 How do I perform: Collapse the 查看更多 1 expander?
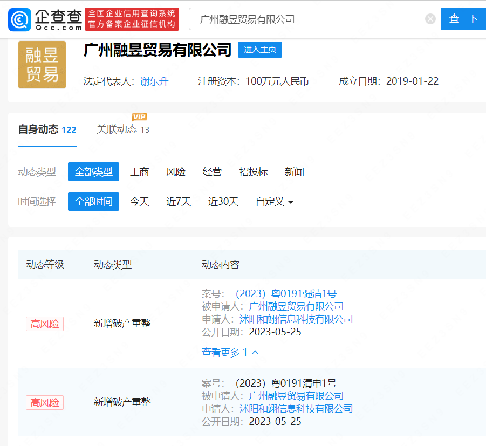click(230, 352)
